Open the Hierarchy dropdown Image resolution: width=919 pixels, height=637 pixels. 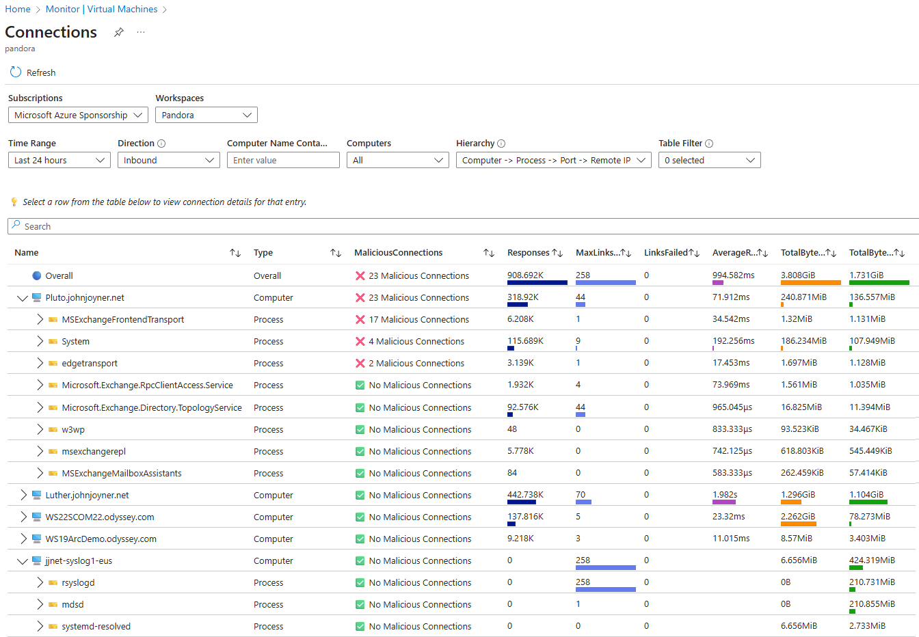[553, 160]
